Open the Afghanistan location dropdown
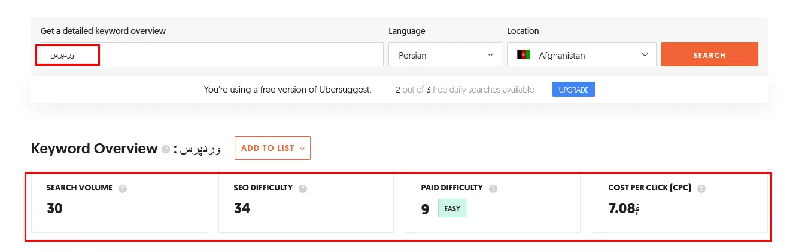The width and height of the screenshot is (802, 252). tap(582, 54)
